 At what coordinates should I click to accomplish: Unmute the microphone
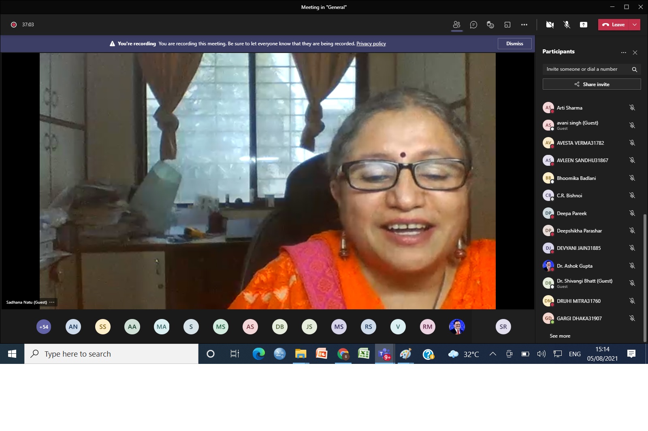pyautogui.click(x=567, y=25)
